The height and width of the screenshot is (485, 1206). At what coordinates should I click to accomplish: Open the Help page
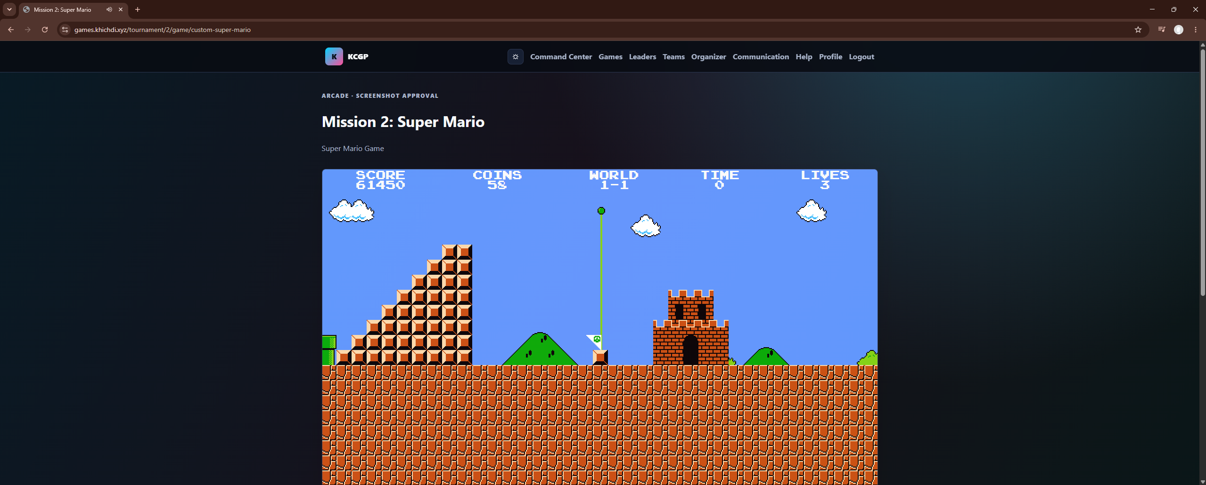(x=804, y=56)
